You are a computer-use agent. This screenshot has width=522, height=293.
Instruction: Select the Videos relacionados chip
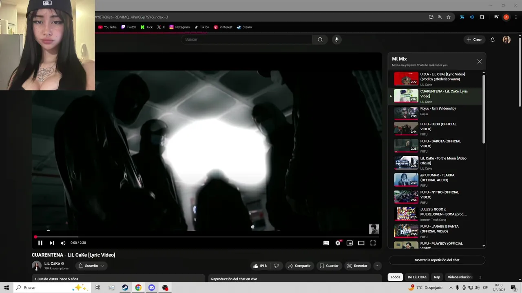[x=460, y=277]
